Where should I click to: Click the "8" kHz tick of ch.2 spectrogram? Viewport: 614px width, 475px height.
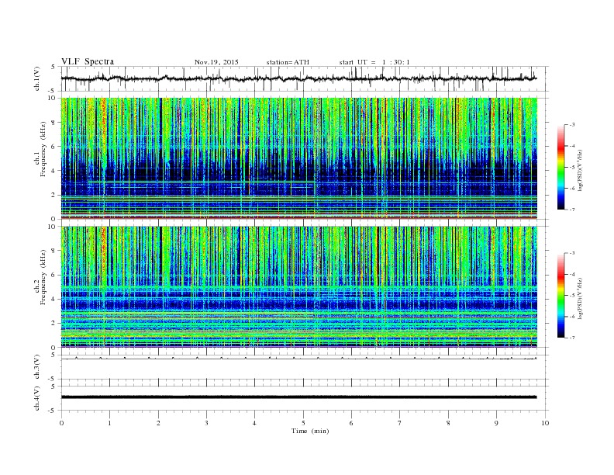[54, 251]
